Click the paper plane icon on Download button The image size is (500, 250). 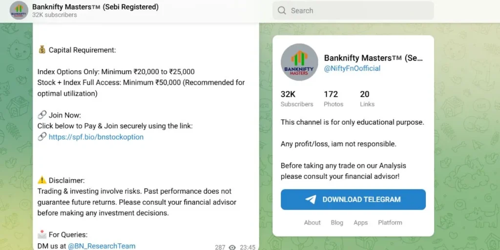(x=311, y=199)
